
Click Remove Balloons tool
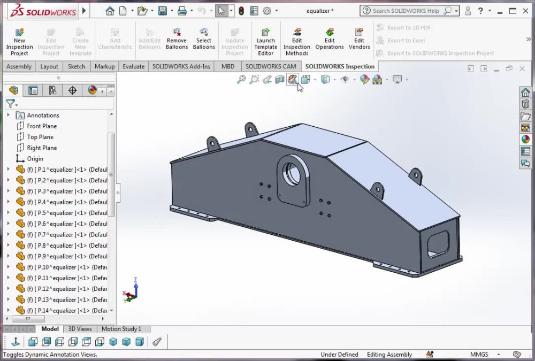pyautogui.click(x=177, y=39)
